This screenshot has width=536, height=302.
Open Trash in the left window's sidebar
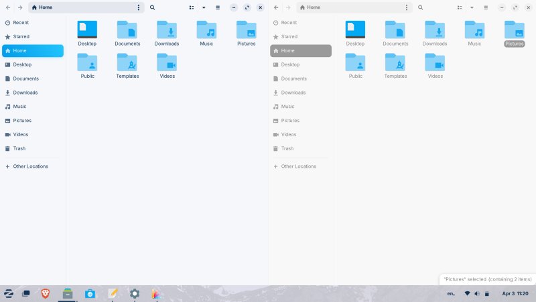coord(20,148)
